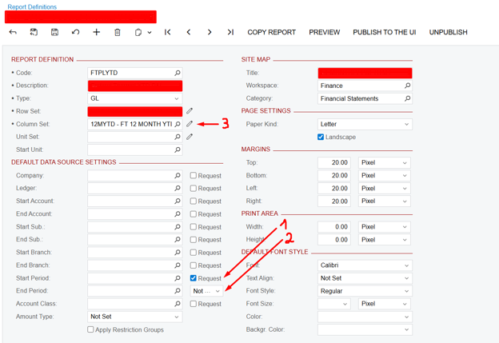The image size is (499, 343).
Task: Add a new record with plus icon
Action: (97, 32)
